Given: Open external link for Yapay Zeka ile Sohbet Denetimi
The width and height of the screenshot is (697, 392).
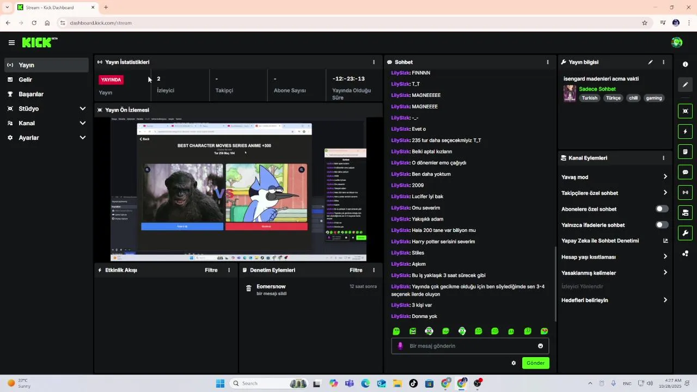Looking at the screenshot, I should point(665,241).
